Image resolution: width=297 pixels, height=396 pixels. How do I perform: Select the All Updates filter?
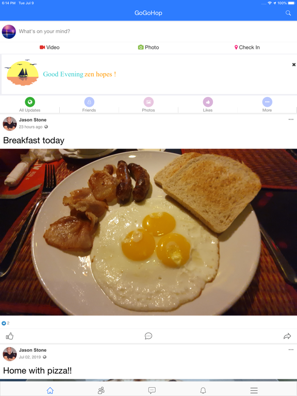coord(30,105)
